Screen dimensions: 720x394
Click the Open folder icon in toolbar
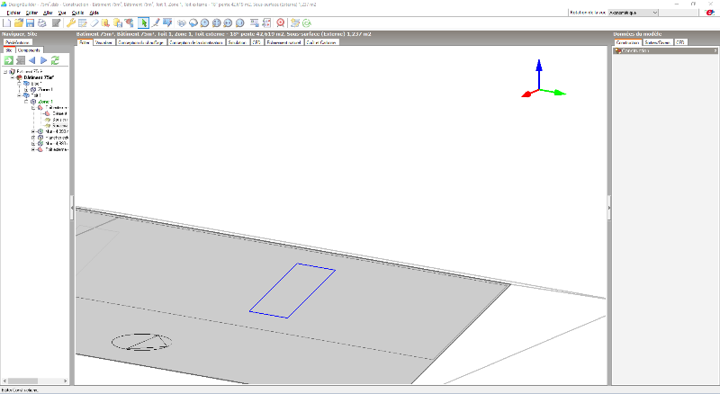click(x=18, y=22)
